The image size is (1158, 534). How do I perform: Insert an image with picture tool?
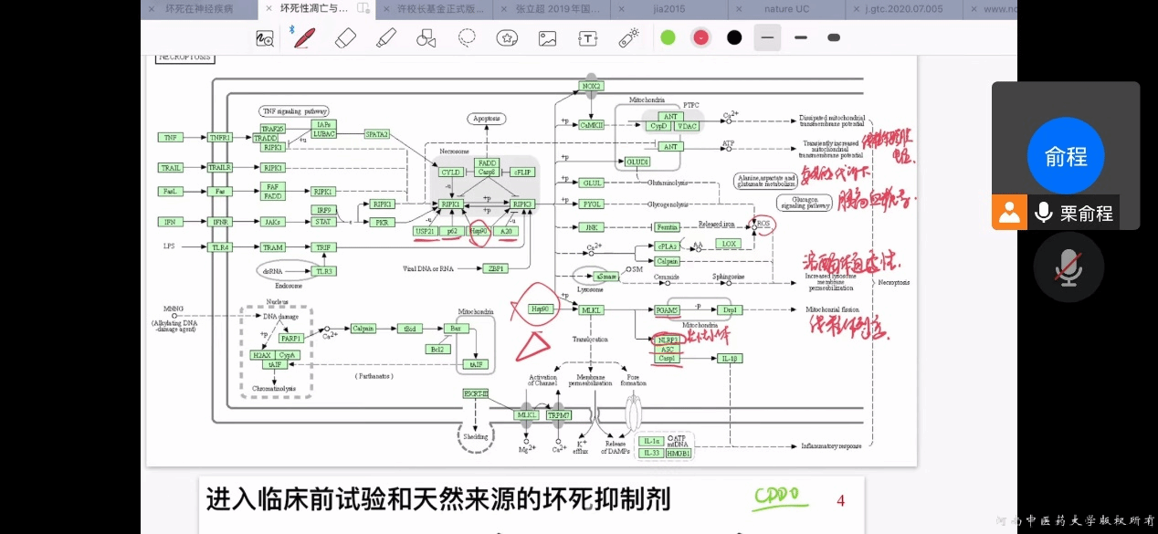tap(547, 37)
